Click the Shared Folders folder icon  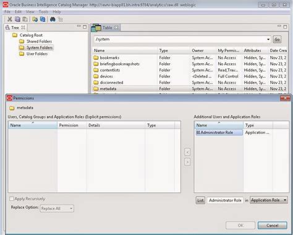[x=22, y=42]
